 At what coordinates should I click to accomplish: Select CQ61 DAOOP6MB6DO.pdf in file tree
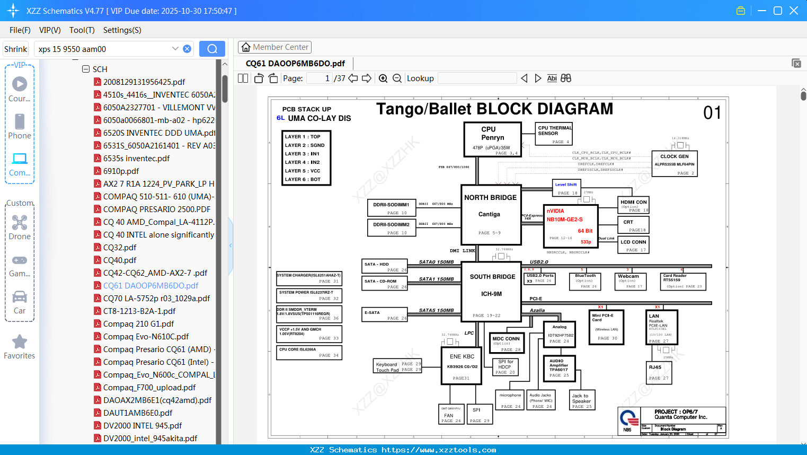click(150, 286)
